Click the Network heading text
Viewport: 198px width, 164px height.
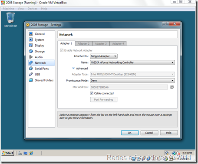pos(66,35)
